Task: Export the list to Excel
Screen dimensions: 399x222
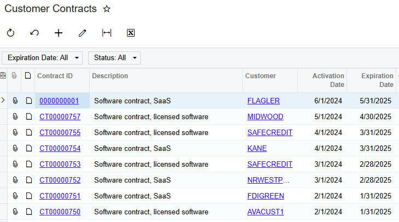Action: 131,33
